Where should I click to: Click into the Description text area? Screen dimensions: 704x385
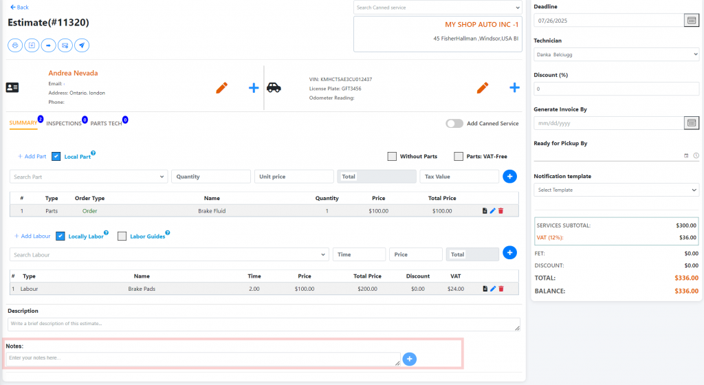tap(263, 324)
